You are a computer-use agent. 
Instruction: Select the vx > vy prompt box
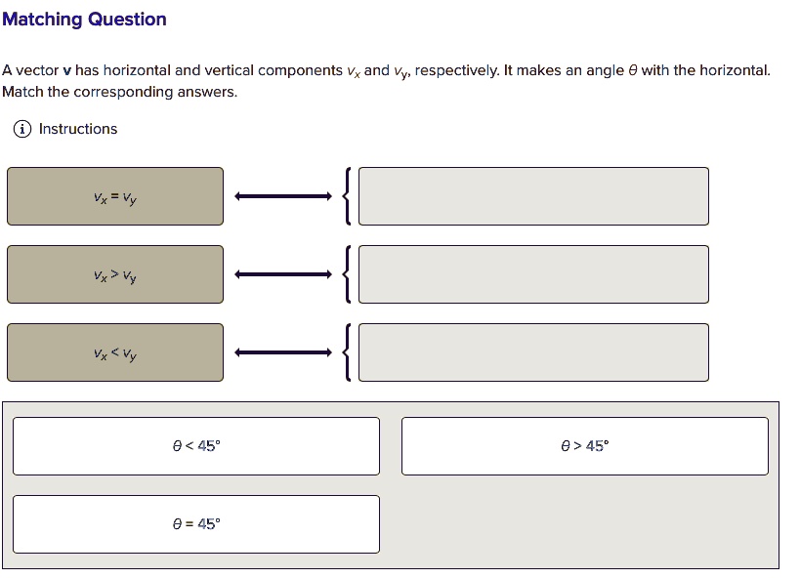pyautogui.click(x=115, y=274)
